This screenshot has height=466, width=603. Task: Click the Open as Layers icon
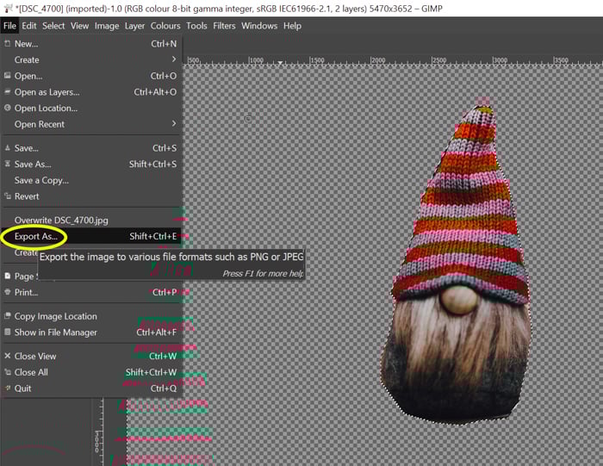pyautogui.click(x=7, y=91)
